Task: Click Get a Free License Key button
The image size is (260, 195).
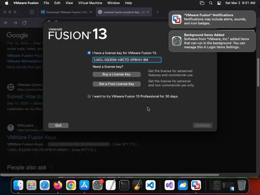Action: point(117,84)
